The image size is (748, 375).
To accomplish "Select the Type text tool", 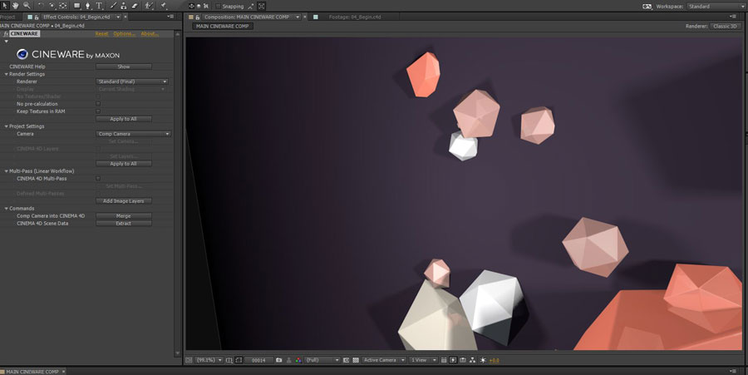I will click(99, 6).
